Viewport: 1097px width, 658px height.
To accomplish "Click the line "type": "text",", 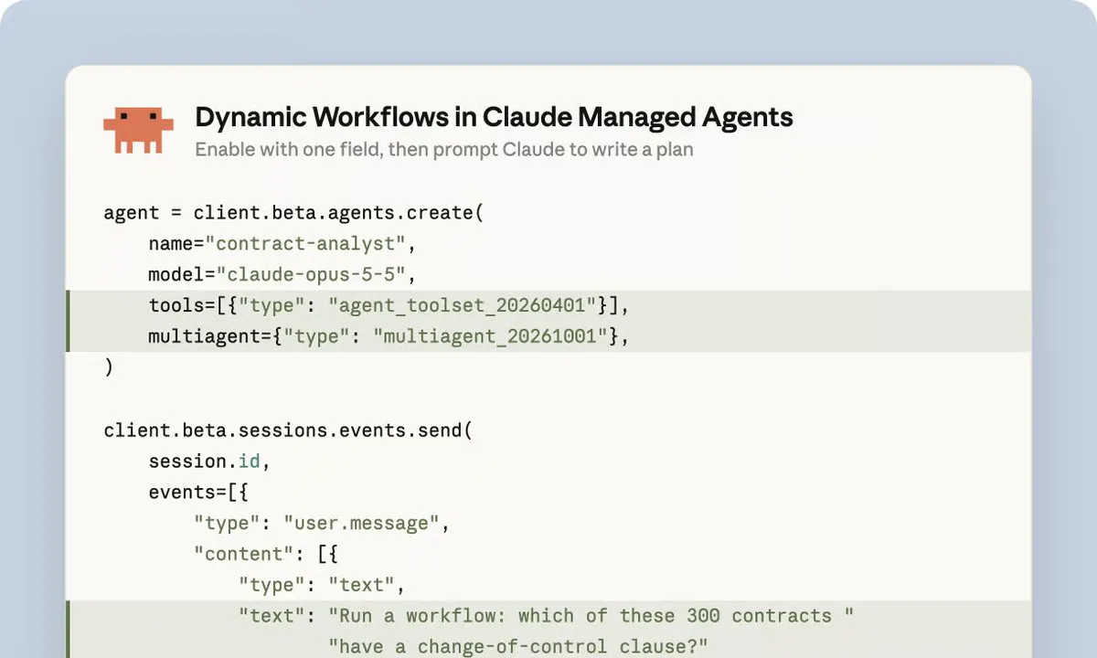I will point(322,585).
